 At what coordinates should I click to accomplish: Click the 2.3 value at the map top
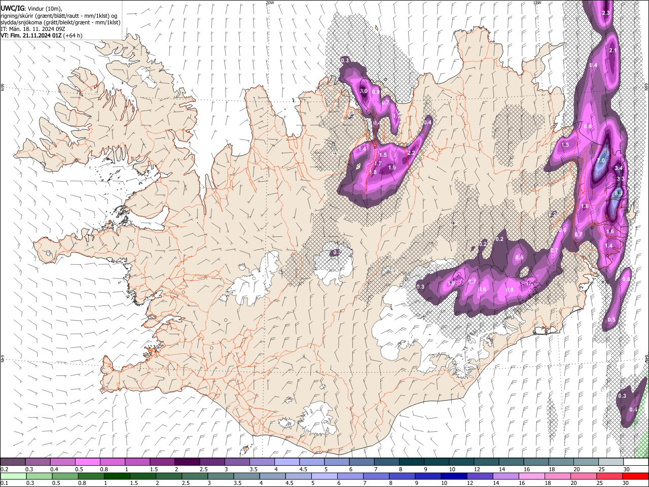(606, 13)
